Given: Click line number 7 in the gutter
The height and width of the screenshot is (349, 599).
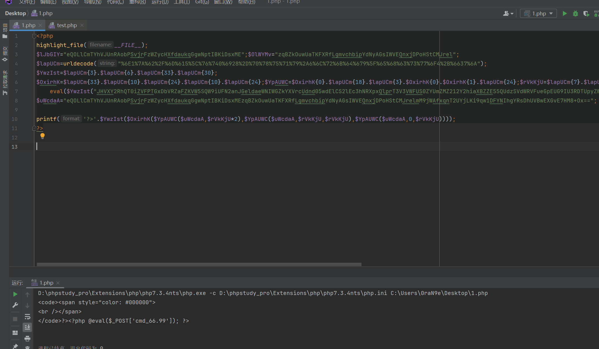Looking at the screenshot, I should point(16,92).
